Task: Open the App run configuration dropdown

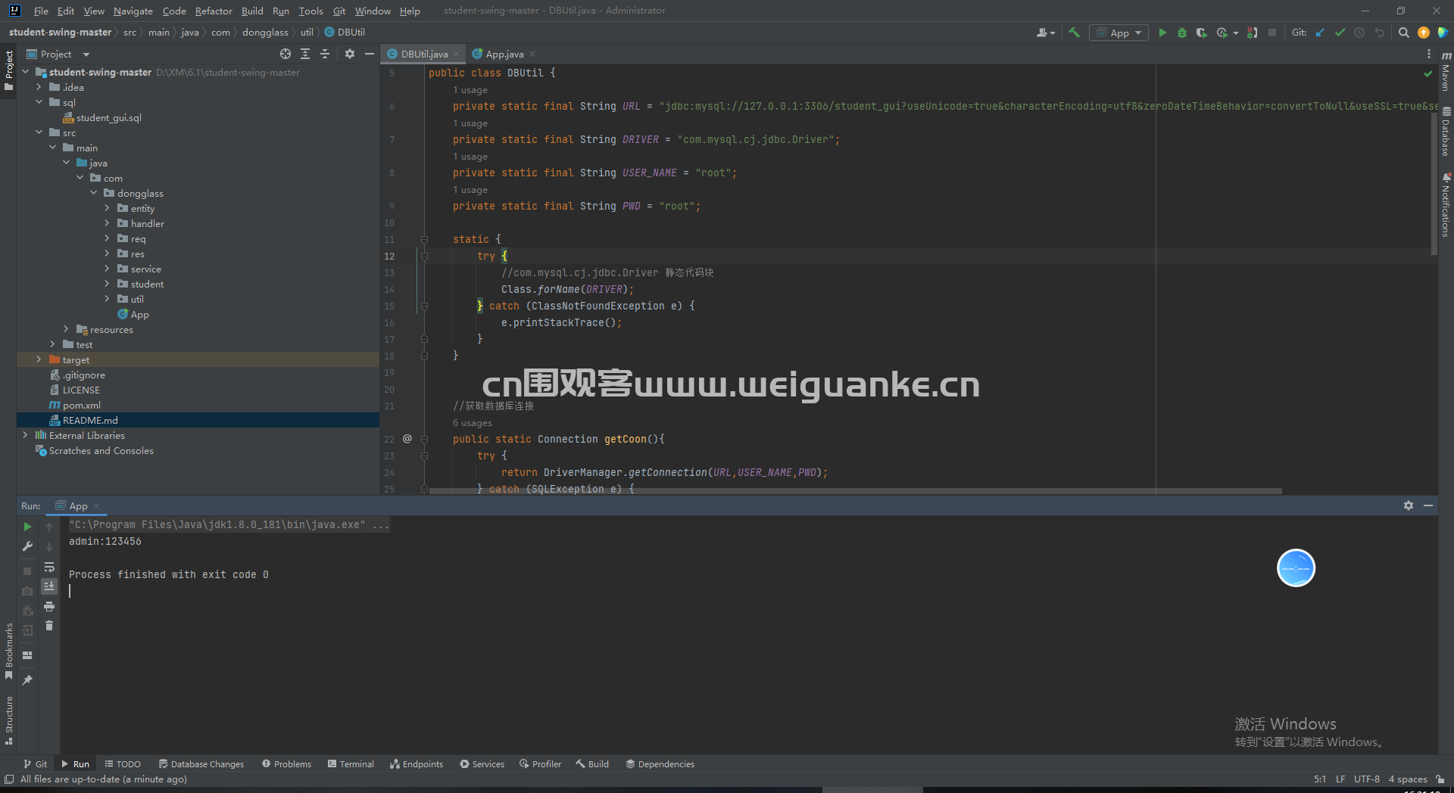Action: pyautogui.click(x=1119, y=33)
